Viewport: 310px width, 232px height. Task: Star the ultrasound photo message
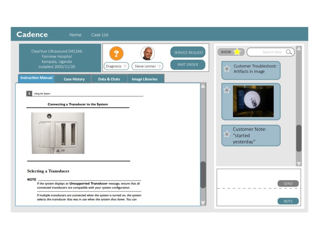click(x=227, y=90)
